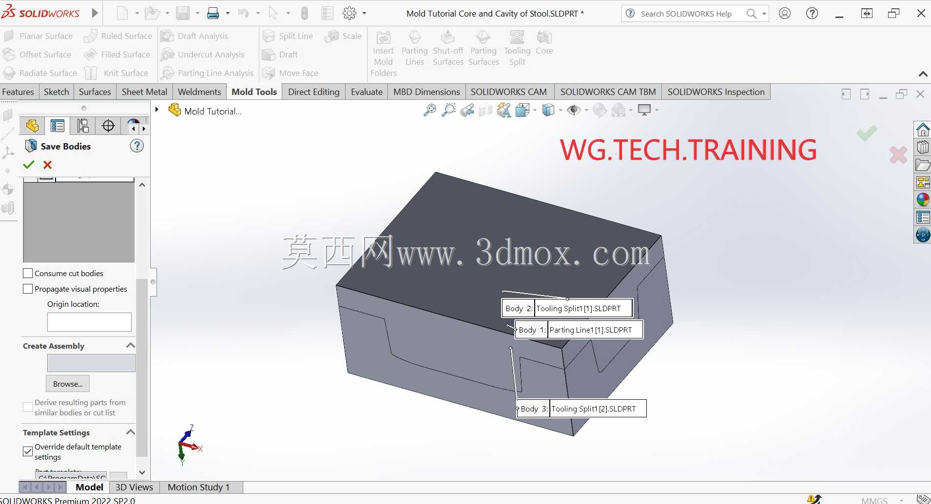Open the Ruled Surface tool

pyautogui.click(x=118, y=36)
